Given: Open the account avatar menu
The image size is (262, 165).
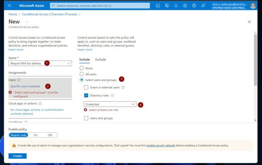Looking at the screenshot, I should tap(253, 6).
